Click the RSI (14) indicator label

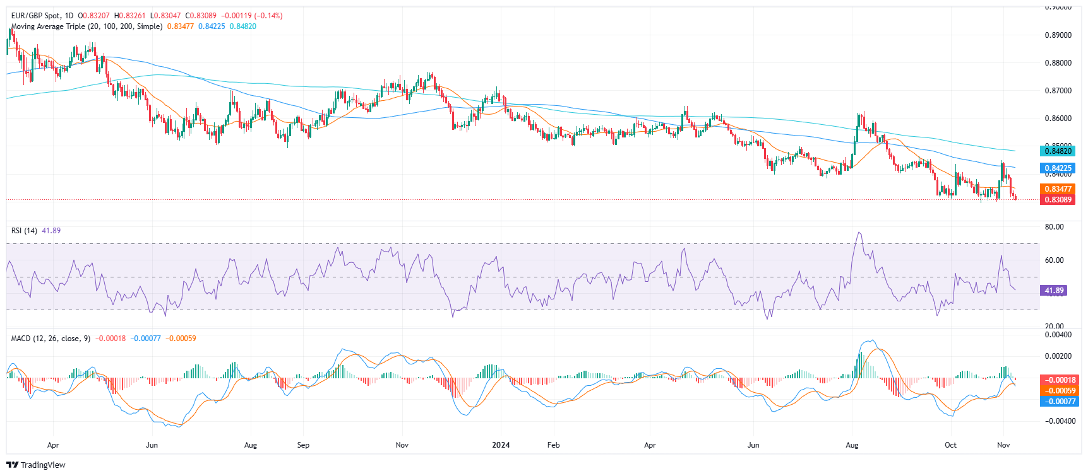[24, 231]
